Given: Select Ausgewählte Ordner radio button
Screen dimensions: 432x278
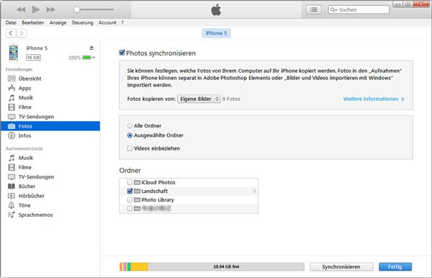Looking at the screenshot, I should pyautogui.click(x=130, y=135).
